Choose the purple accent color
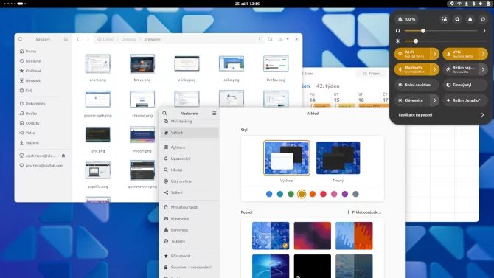494x278 pixels. click(x=345, y=194)
